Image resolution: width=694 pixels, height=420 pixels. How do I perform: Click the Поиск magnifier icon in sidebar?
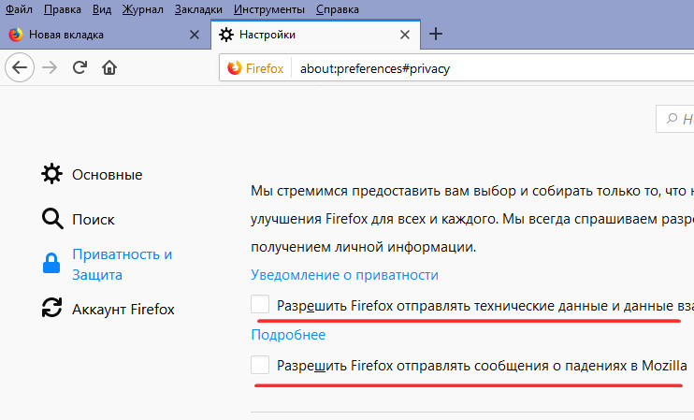click(52, 219)
